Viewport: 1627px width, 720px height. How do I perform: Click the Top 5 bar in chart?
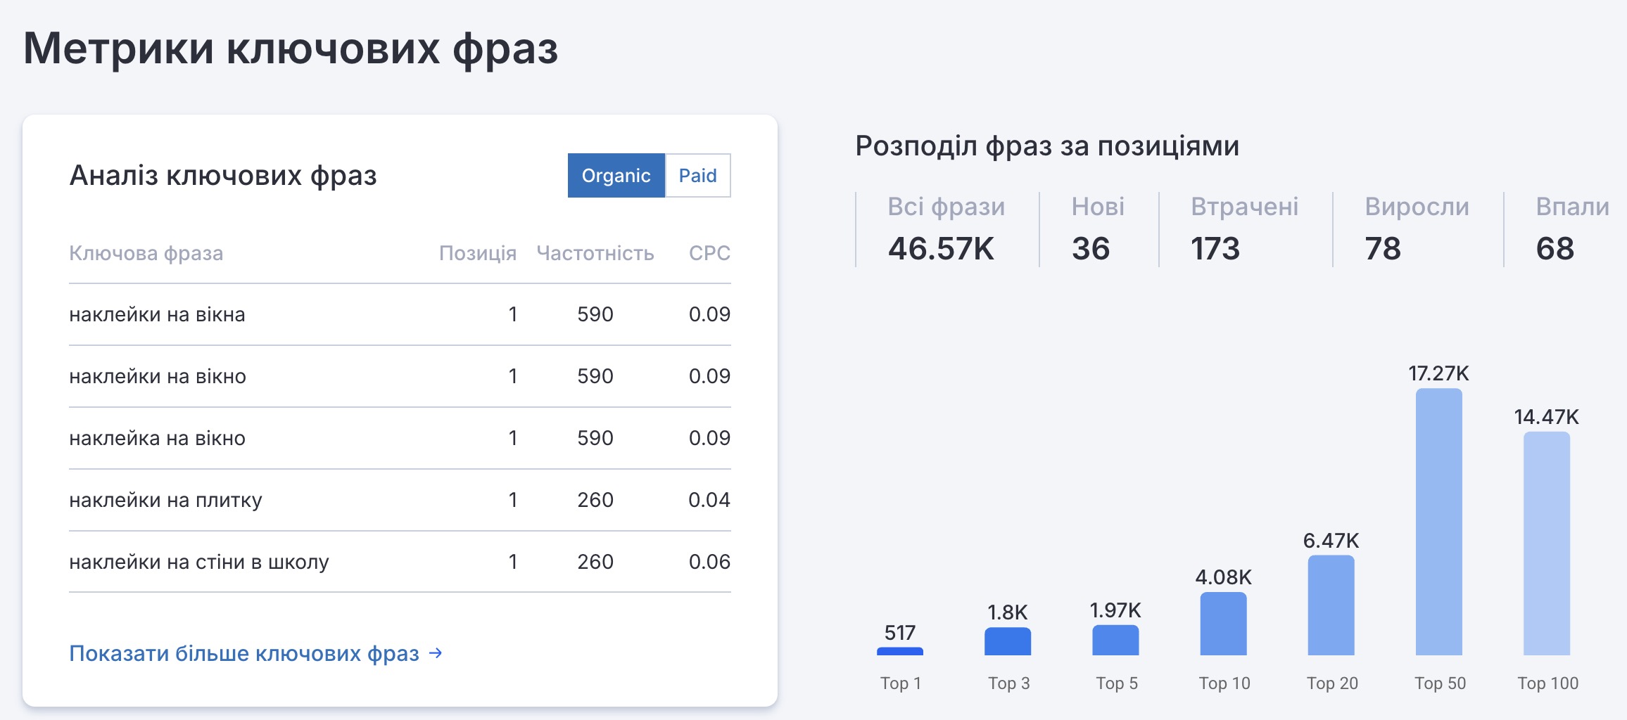click(1115, 640)
